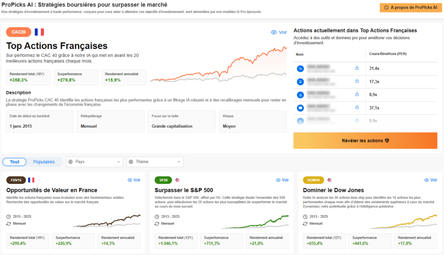Screen dimensions: 444x255
Task: Click the lock icon beside the 31,4x stock
Action: (x=357, y=68)
